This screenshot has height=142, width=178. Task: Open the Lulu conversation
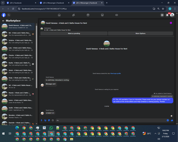[x=18, y=49]
